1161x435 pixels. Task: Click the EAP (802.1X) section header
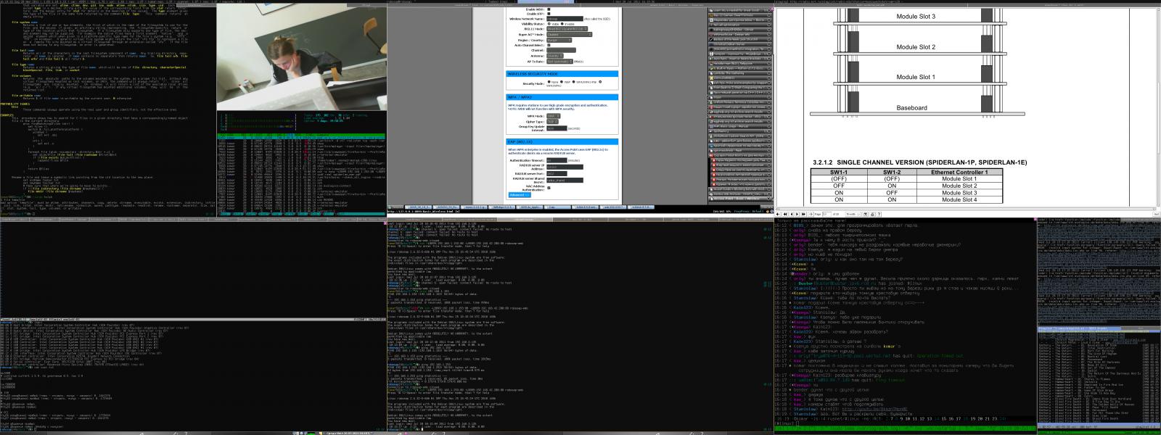click(x=562, y=142)
